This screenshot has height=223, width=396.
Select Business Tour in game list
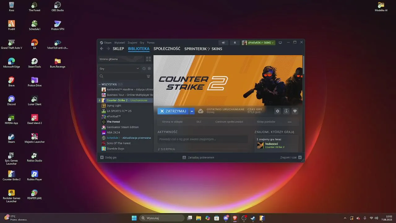click(127, 95)
